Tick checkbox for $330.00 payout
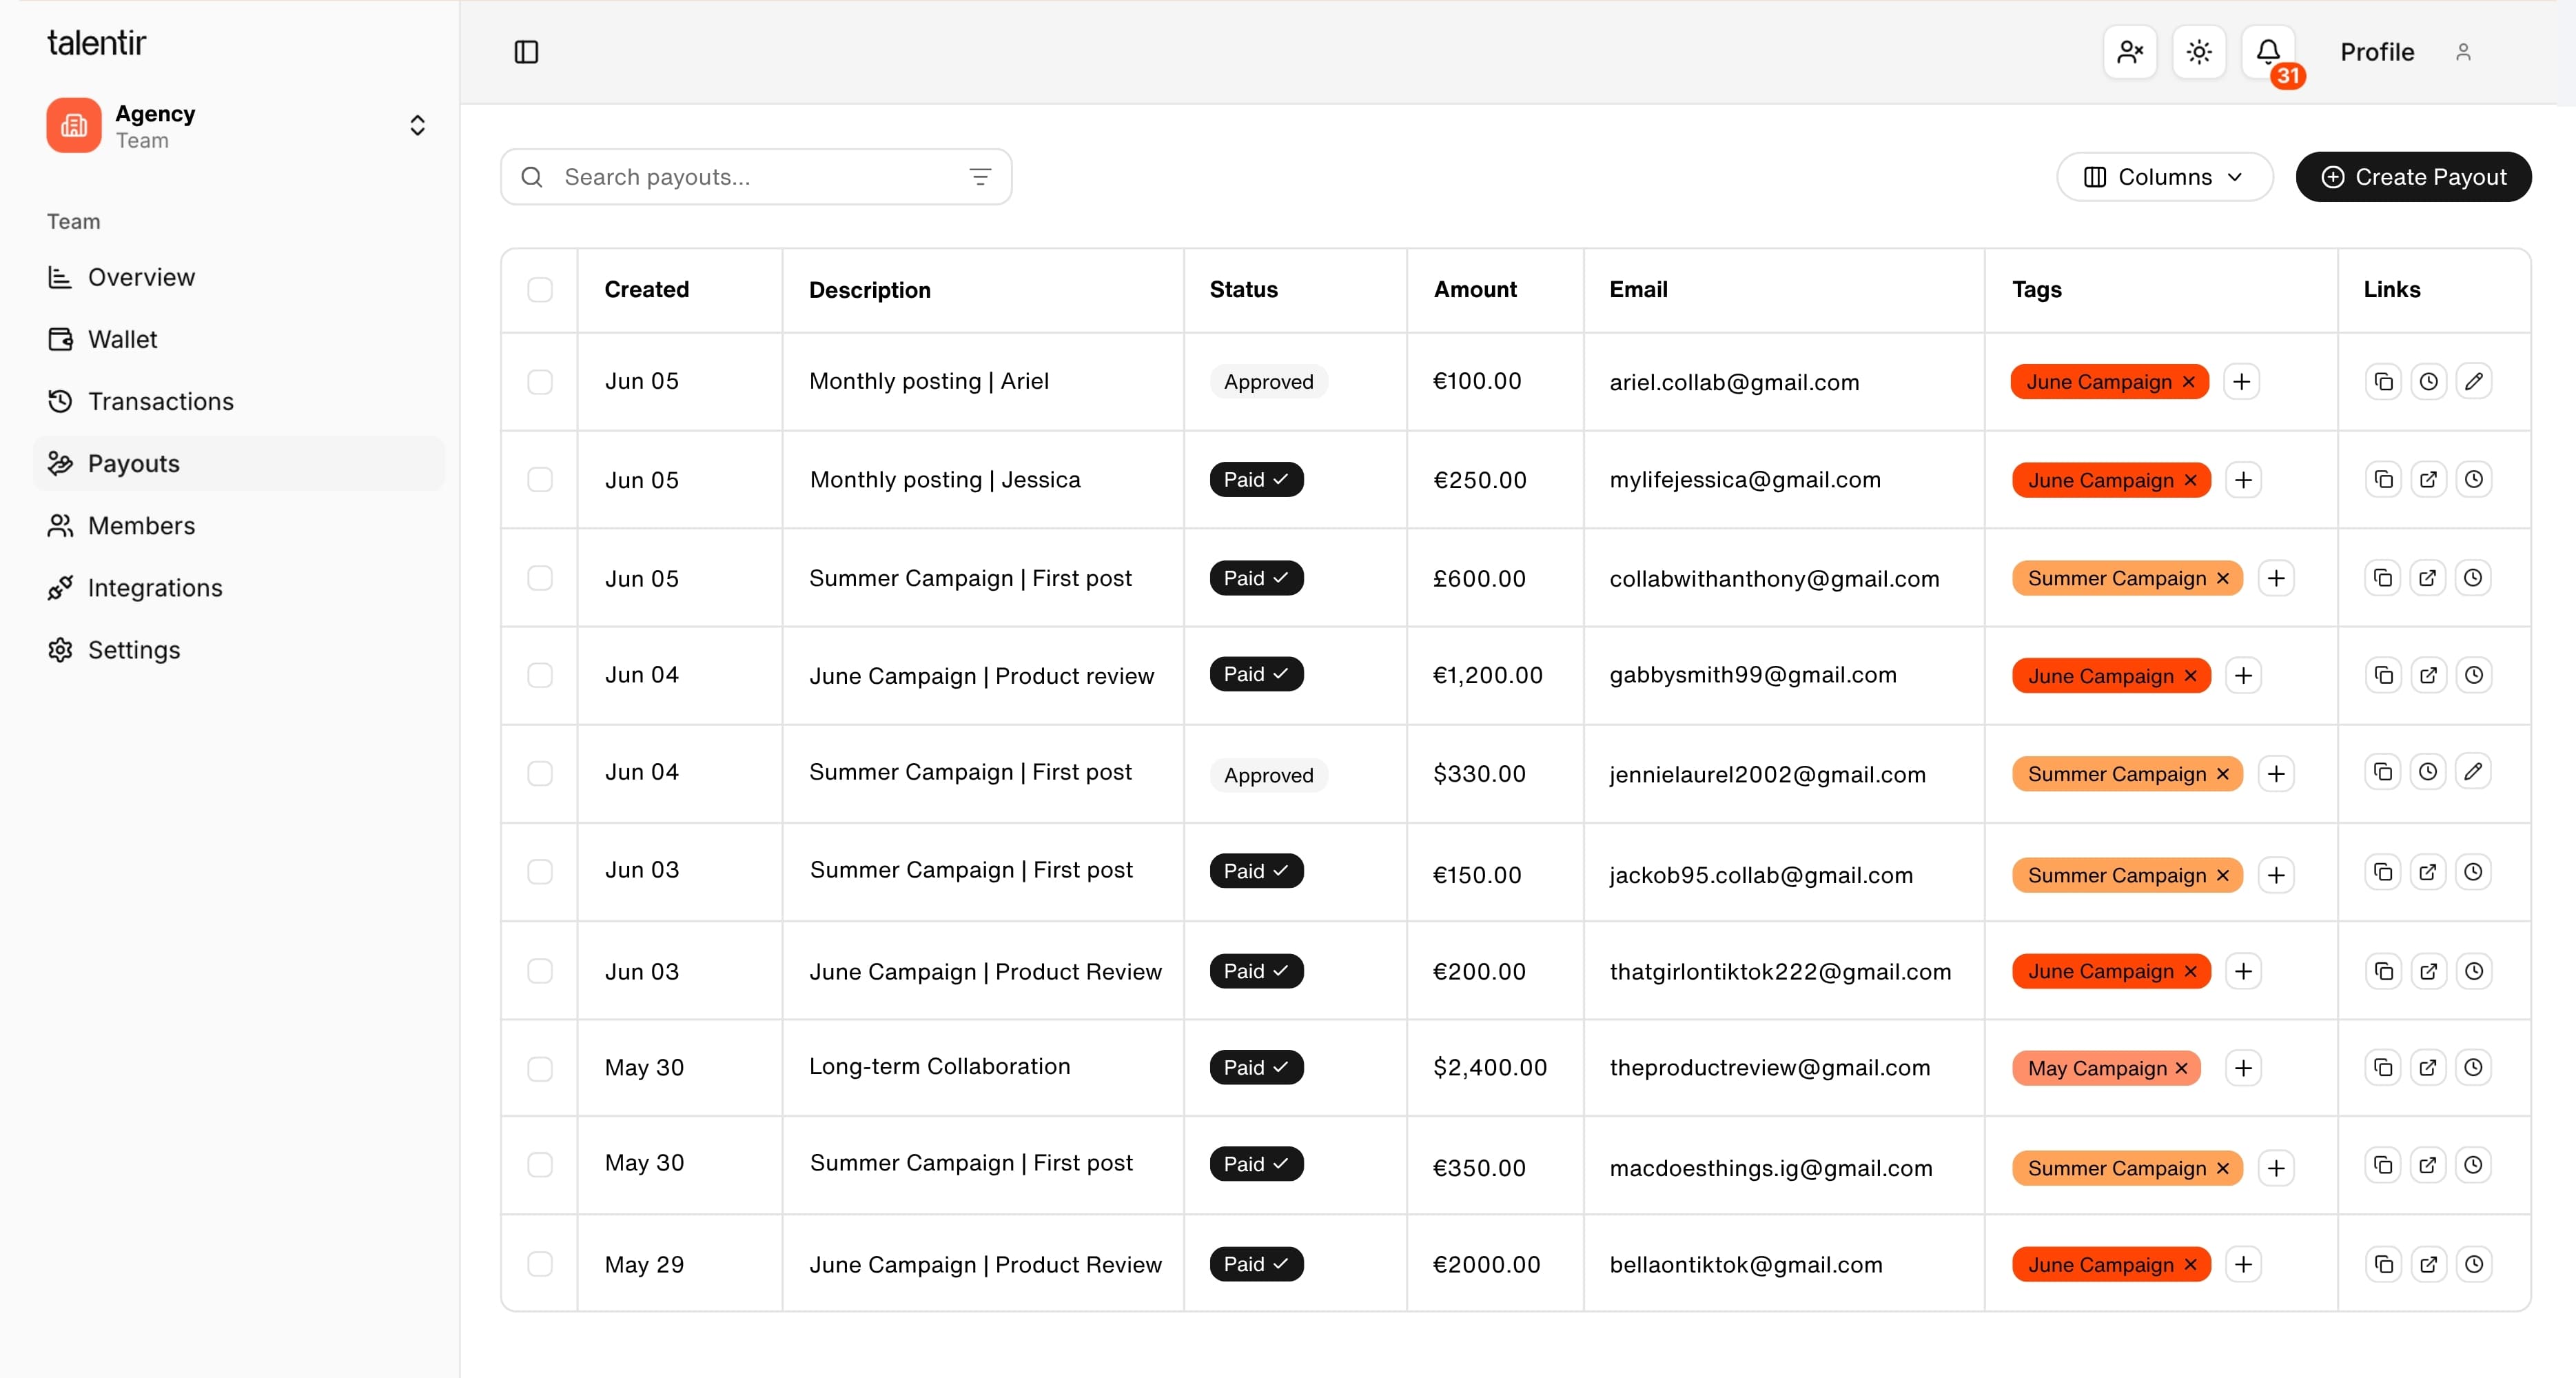This screenshot has width=2576, height=1378. 540,773
